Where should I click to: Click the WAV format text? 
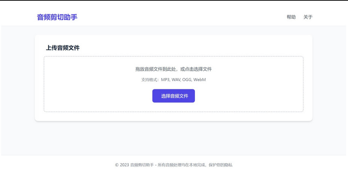176,80
